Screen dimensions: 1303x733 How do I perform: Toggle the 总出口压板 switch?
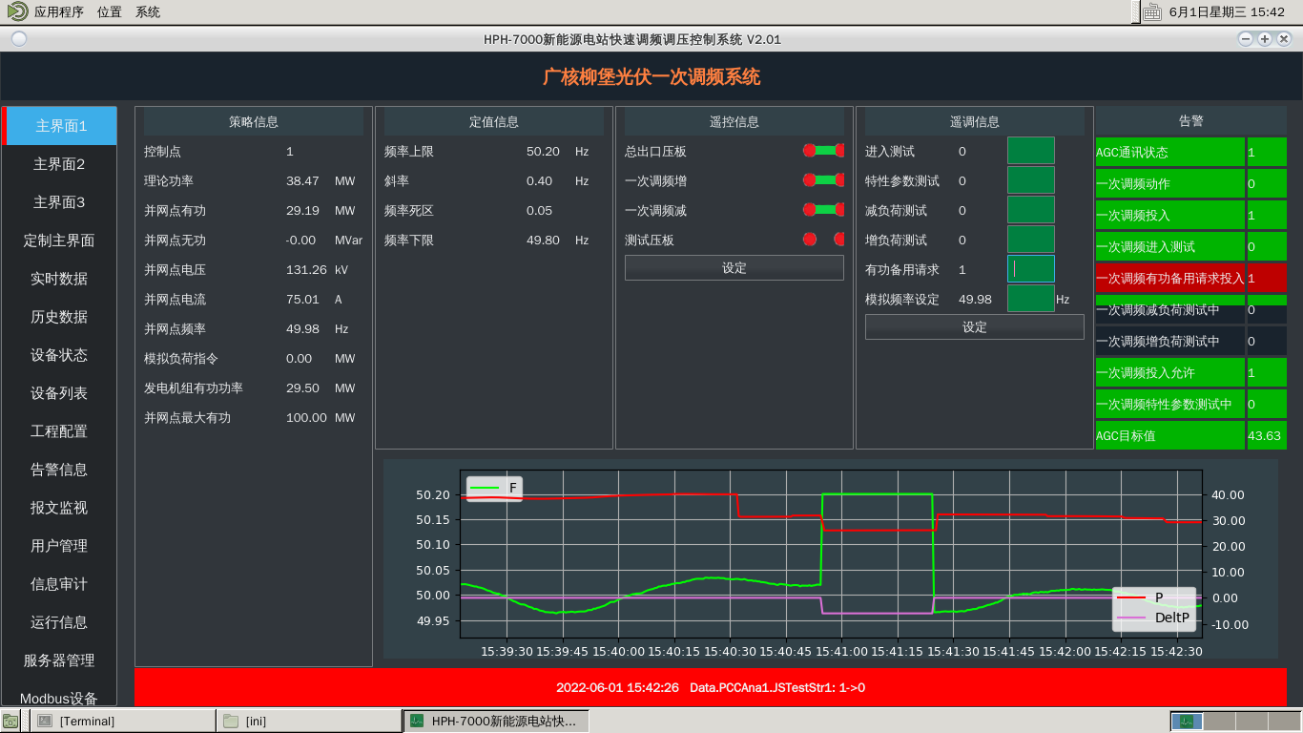(x=823, y=151)
